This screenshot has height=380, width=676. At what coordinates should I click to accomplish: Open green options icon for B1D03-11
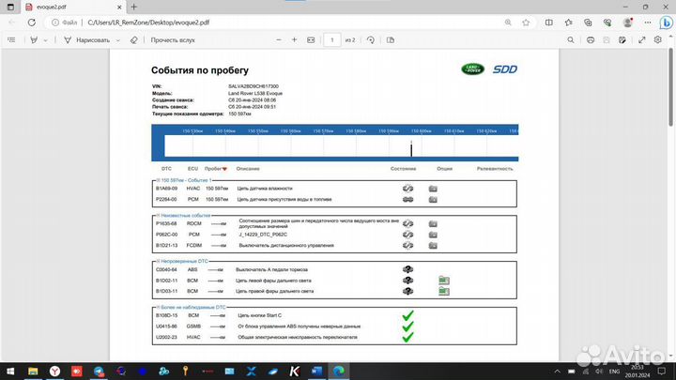coord(443,291)
